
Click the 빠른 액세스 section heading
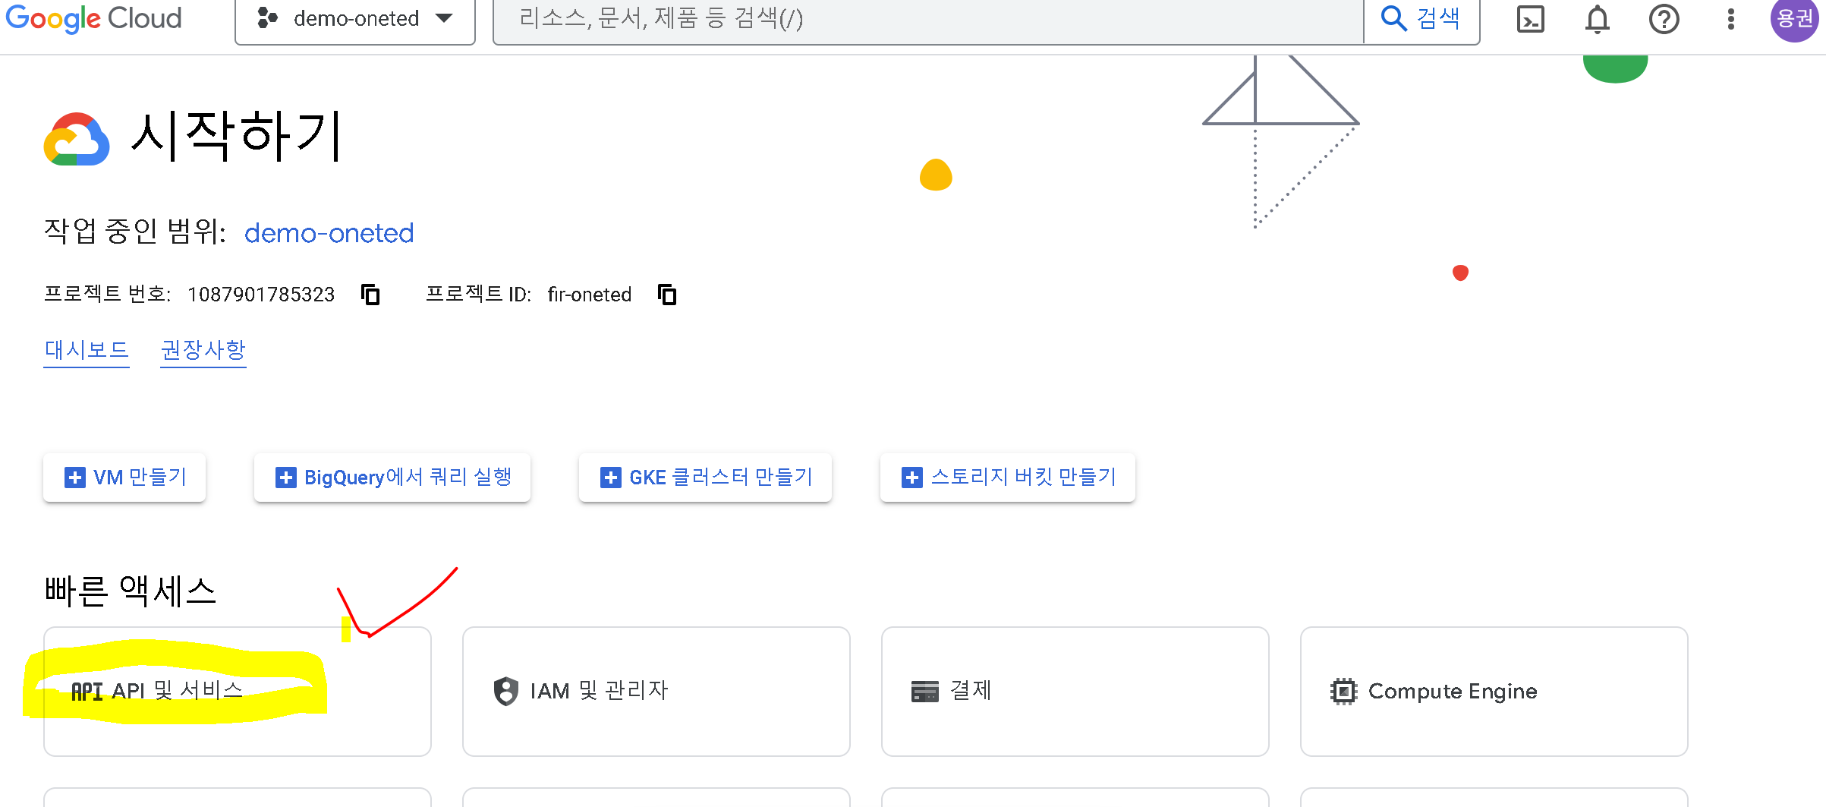tap(131, 591)
